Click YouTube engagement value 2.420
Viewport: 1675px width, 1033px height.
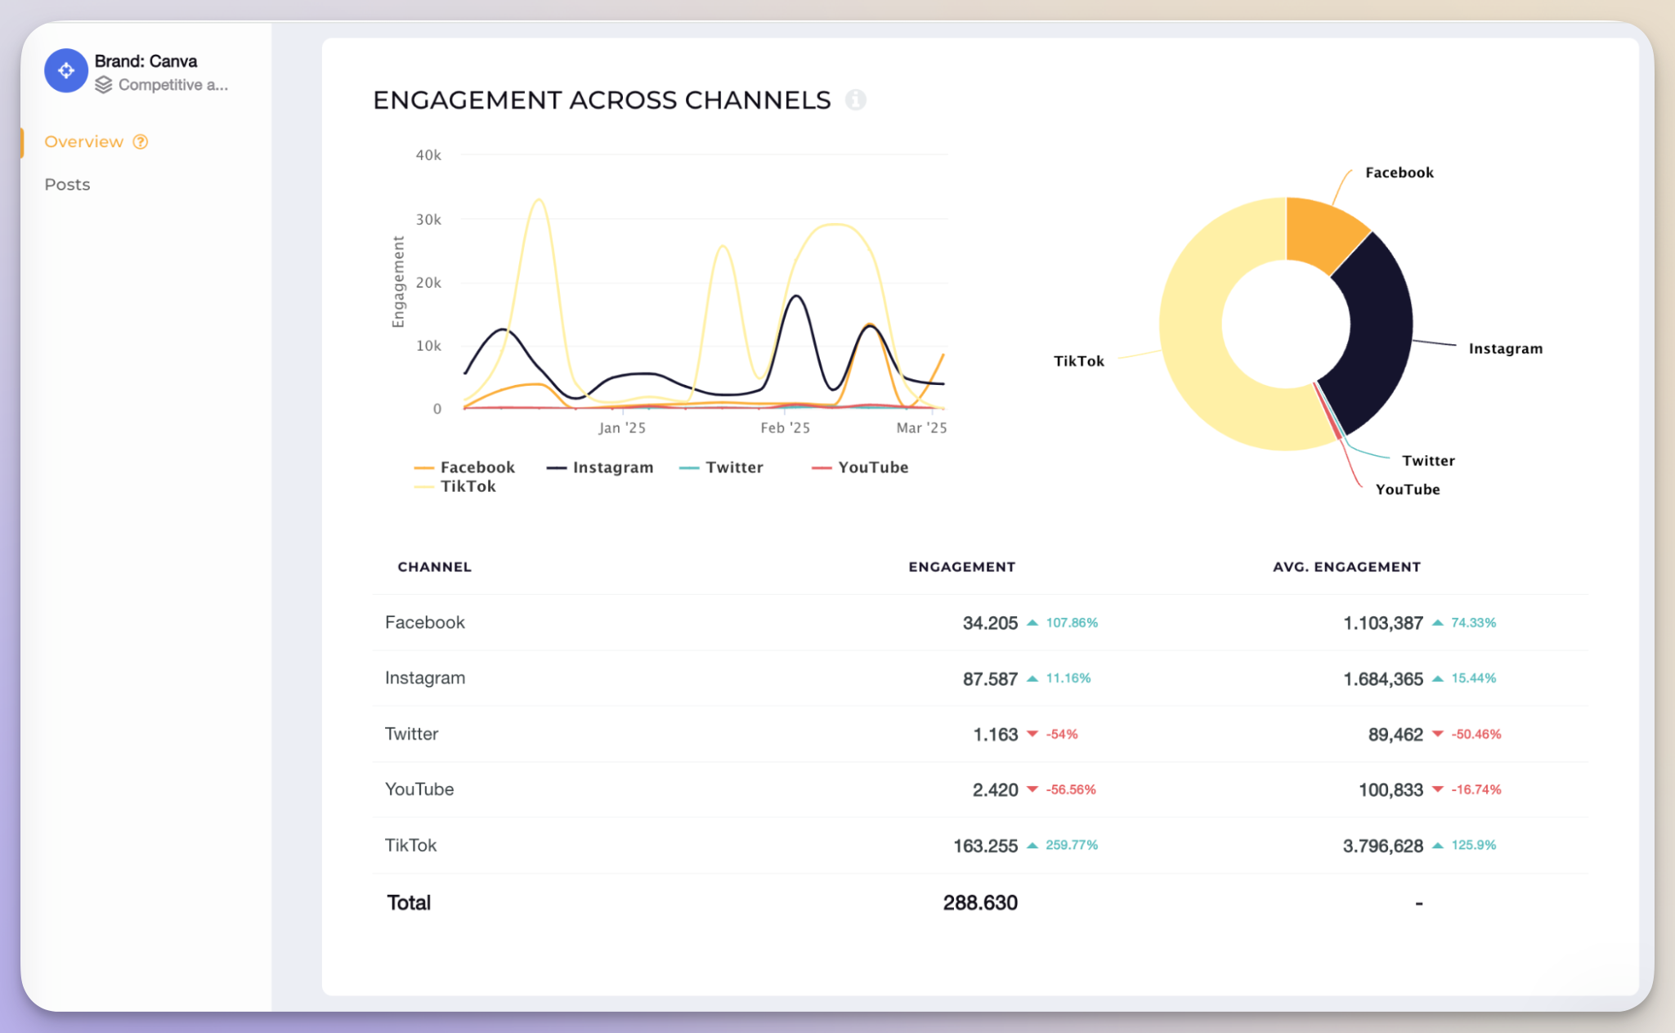click(995, 789)
